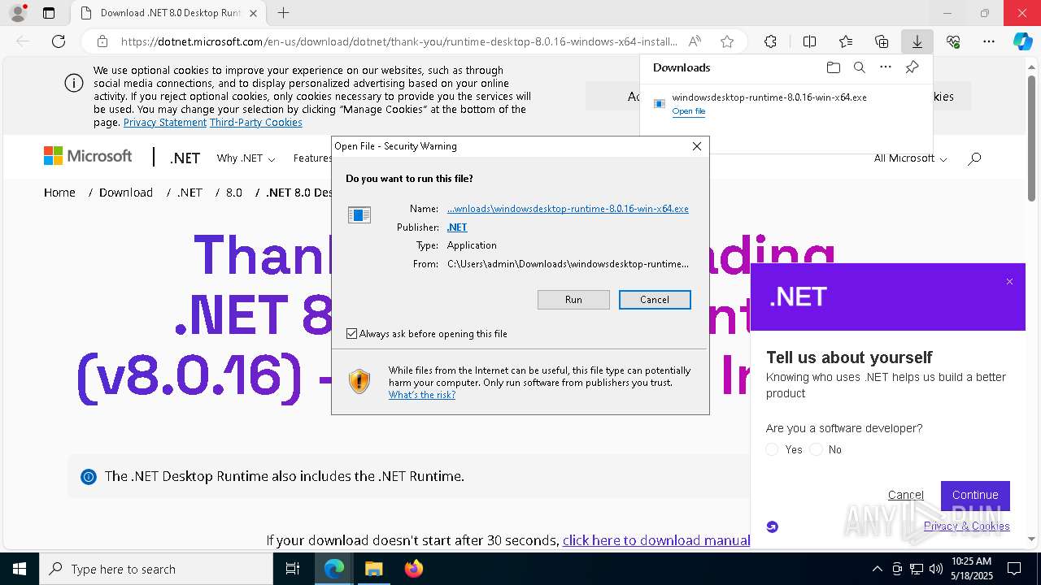
Task: Open more options in Downloads panel
Action: (886, 67)
